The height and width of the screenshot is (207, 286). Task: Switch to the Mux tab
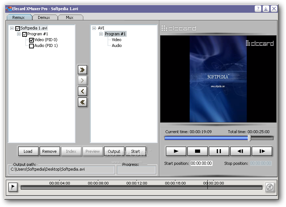69,17
